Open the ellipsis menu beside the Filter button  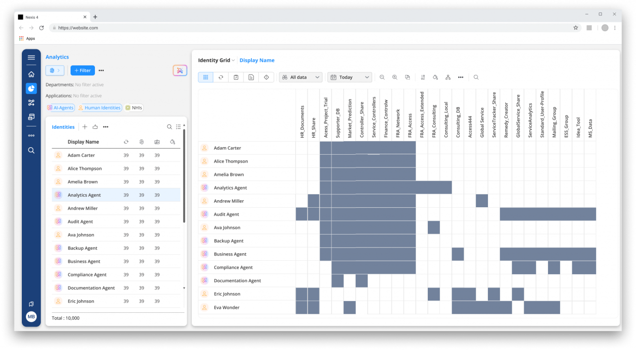[x=101, y=70]
